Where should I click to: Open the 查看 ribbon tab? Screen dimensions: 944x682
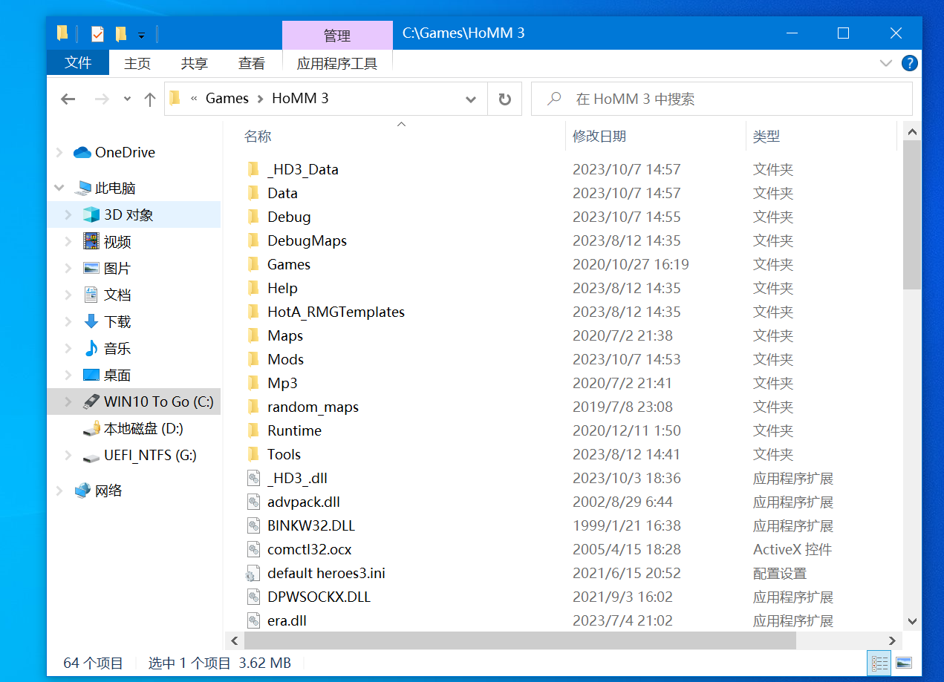252,64
